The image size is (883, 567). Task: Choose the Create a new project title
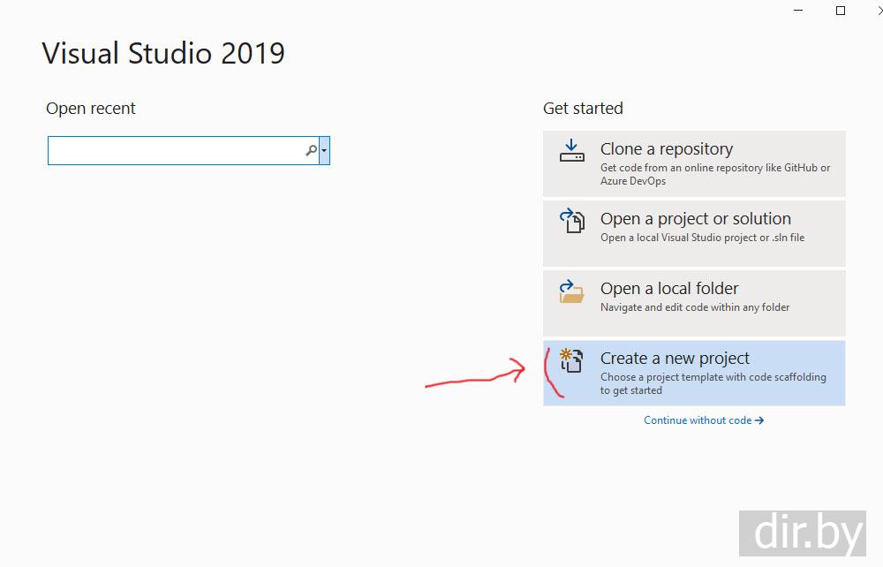pyautogui.click(x=675, y=359)
